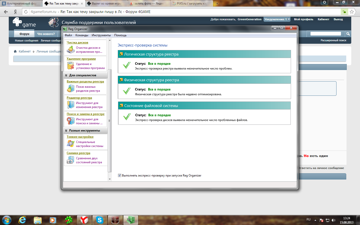
Task: Click the RU language indicator
Action: pos(308,219)
